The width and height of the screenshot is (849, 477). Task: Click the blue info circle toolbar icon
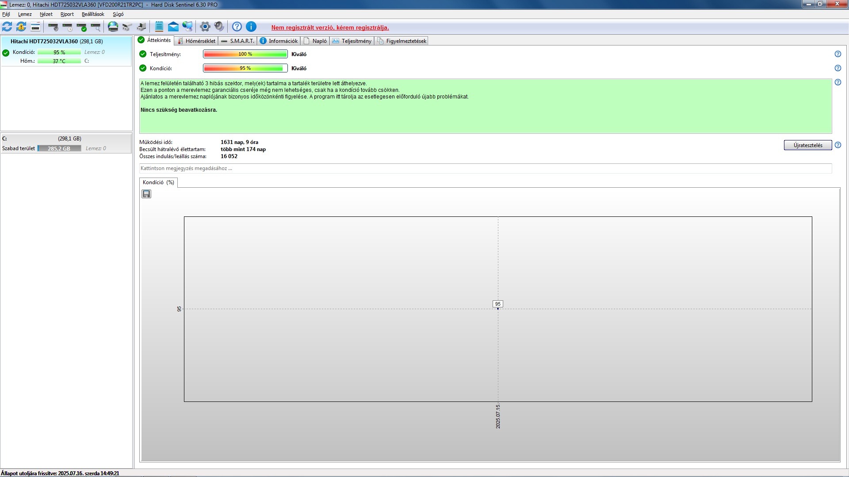[x=251, y=27]
